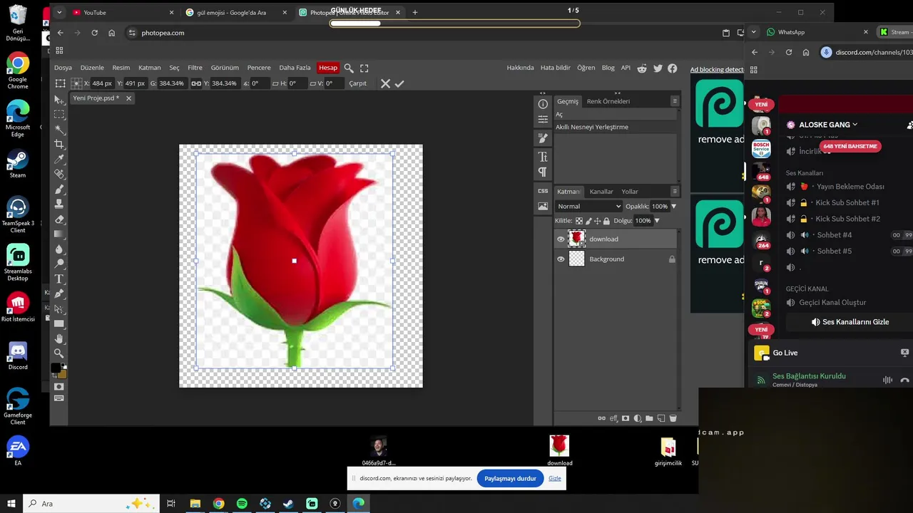Open the Brush panel icon
This screenshot has height=513, width=913.
pyautogui.click(x=543, y=138)
